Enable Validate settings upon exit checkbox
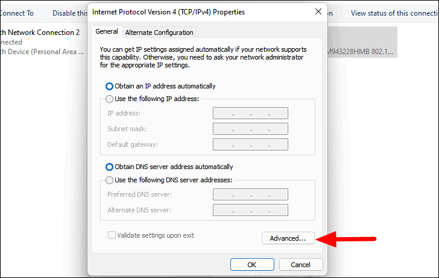439x278 pixels. point(112,235)
